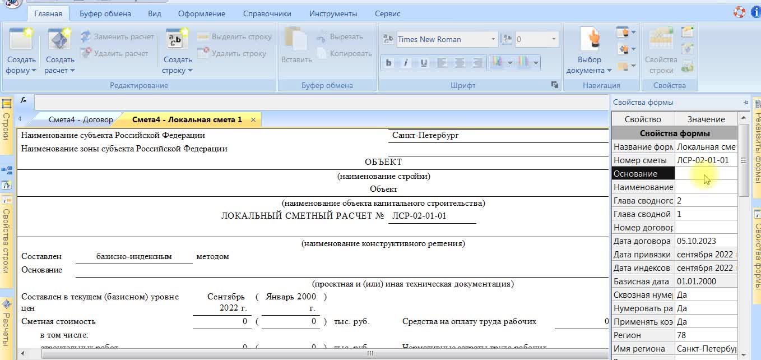Image resolution: width=761 pixels, height=360 pixels.
Task: Click the middle small icon in Свойства group
Action: point(688,49)
